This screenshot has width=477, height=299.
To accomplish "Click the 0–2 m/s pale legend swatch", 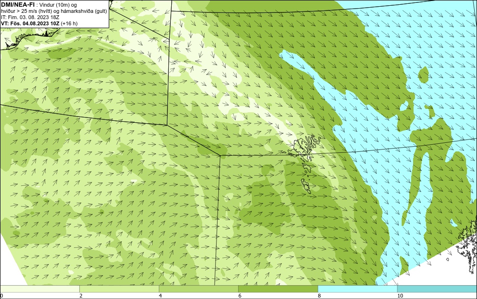I will pyautogui.click(x=40, y=289).
